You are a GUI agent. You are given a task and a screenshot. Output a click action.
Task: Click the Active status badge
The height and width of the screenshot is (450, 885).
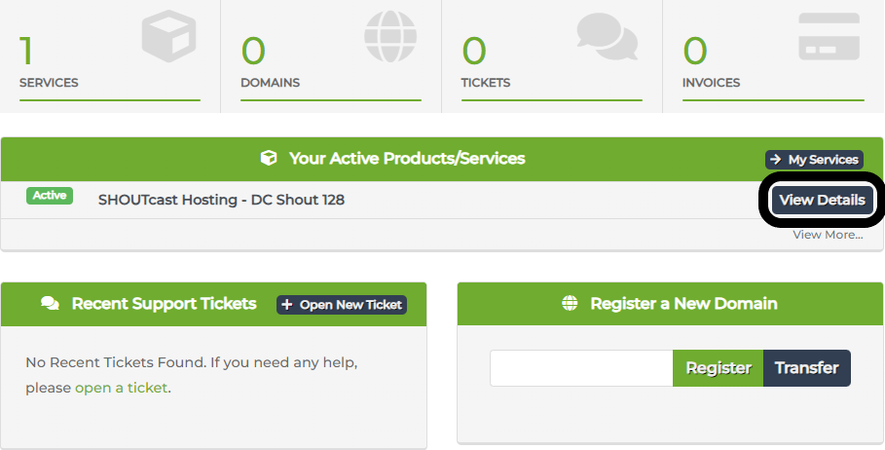(x=50, y=196)
